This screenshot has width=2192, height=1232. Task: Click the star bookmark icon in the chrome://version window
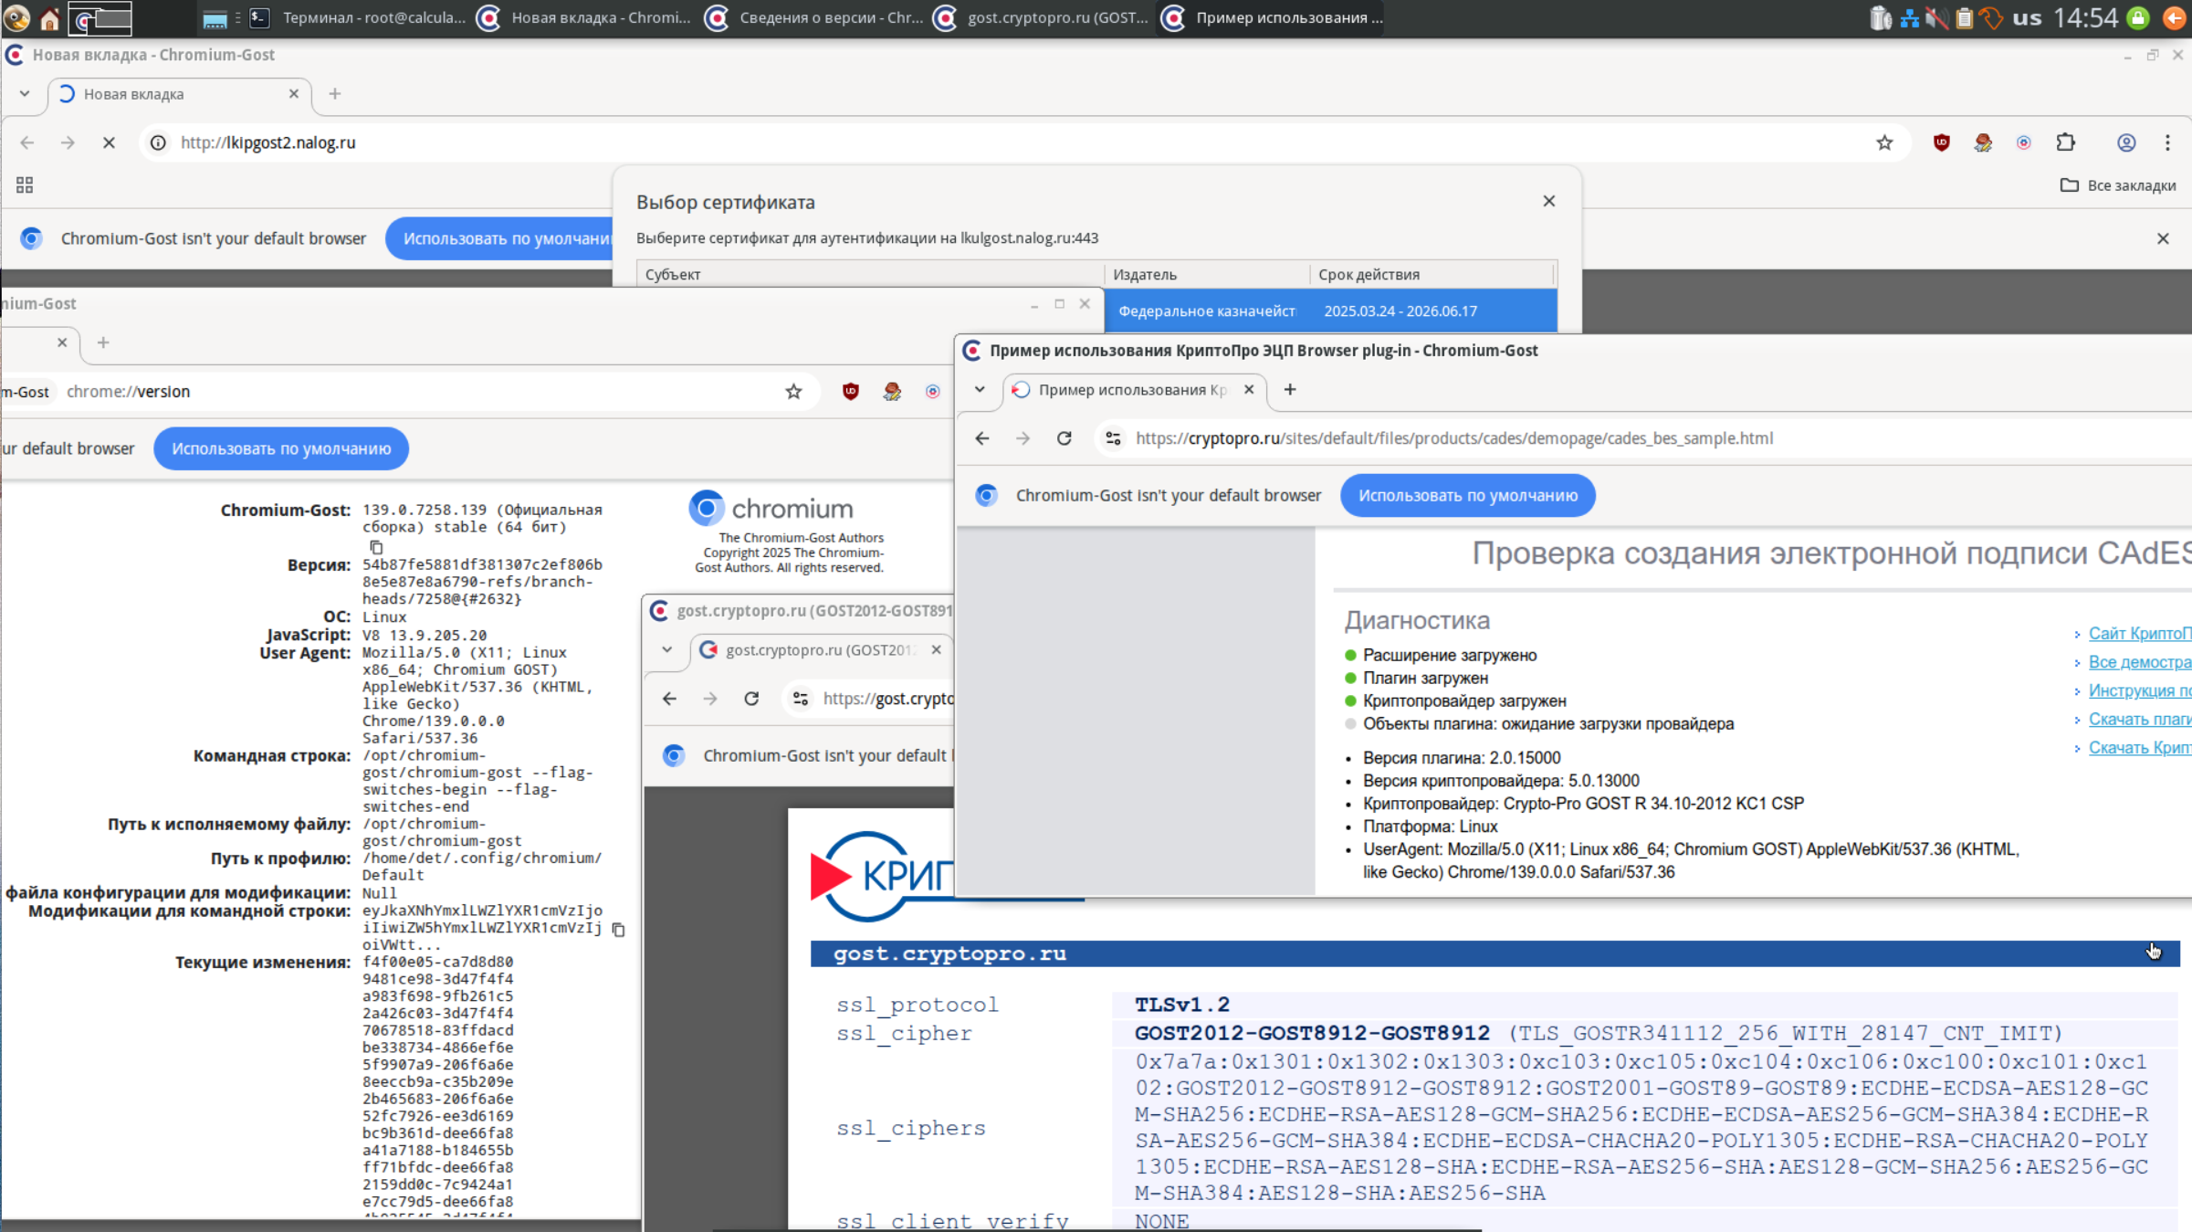point(793,392)
